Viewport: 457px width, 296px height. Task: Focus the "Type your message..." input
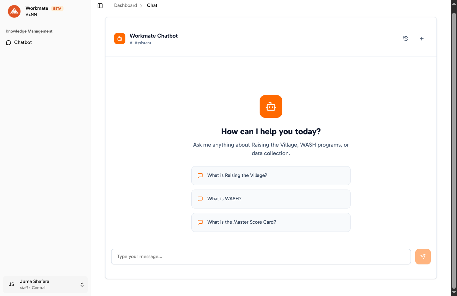point(261,257)
